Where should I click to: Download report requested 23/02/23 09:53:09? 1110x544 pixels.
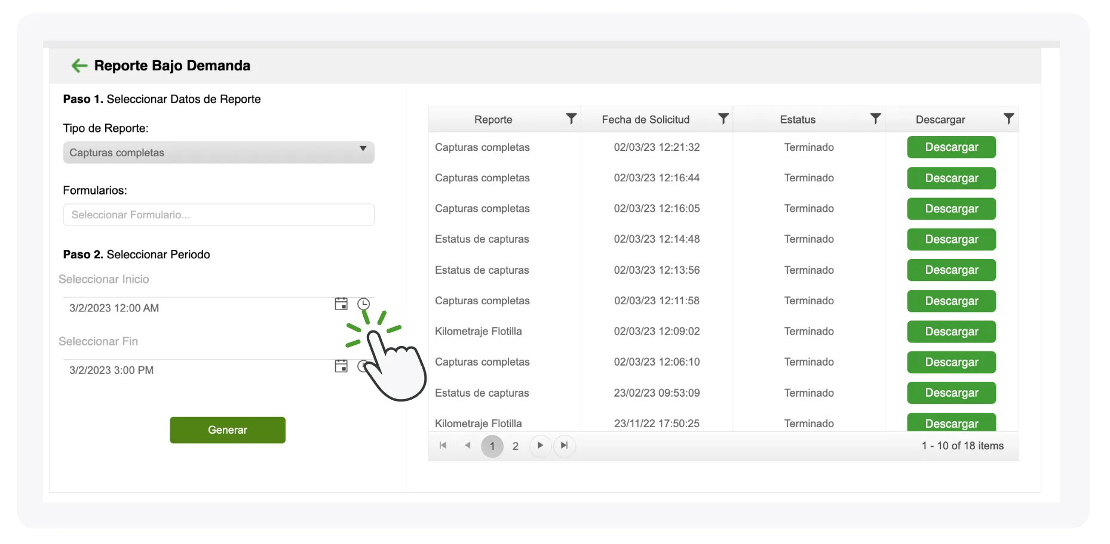(951, 393)
